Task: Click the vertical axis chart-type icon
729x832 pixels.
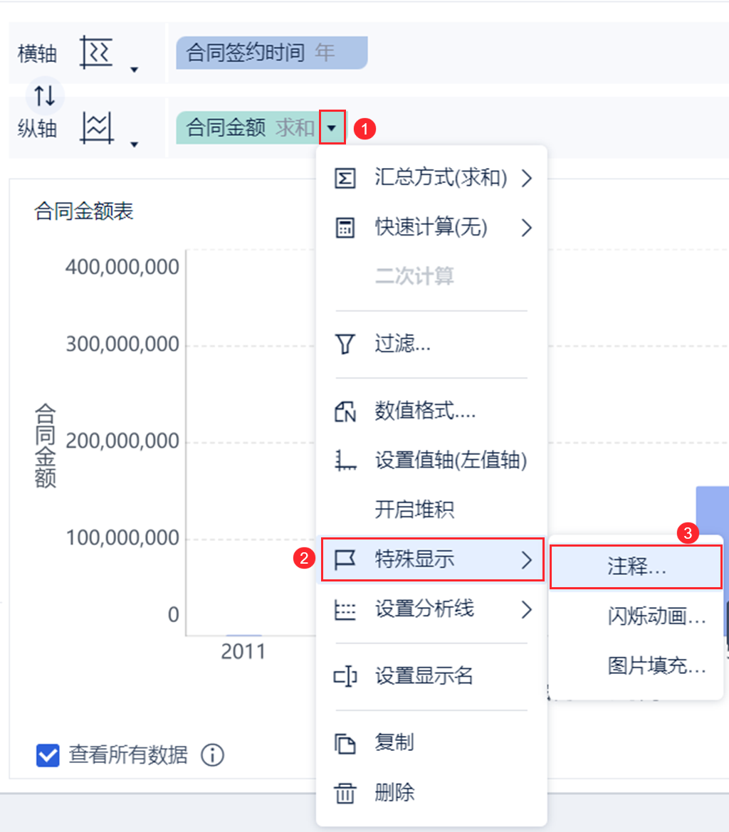Action: coord(97,128)
